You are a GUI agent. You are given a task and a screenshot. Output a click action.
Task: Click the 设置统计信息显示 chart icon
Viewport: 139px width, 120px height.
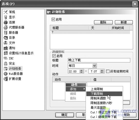6,53
